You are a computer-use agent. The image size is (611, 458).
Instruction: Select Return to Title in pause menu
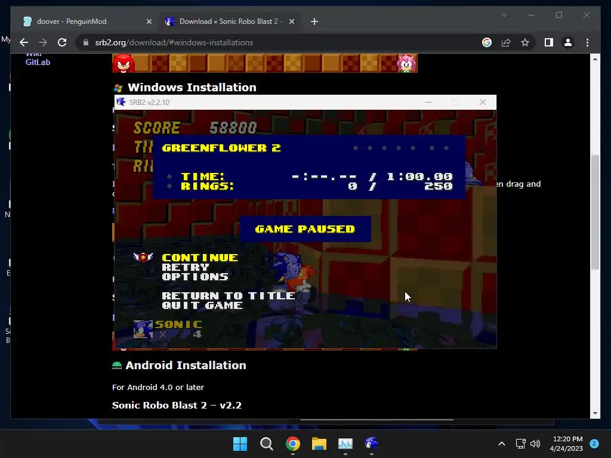pos(229,296)
